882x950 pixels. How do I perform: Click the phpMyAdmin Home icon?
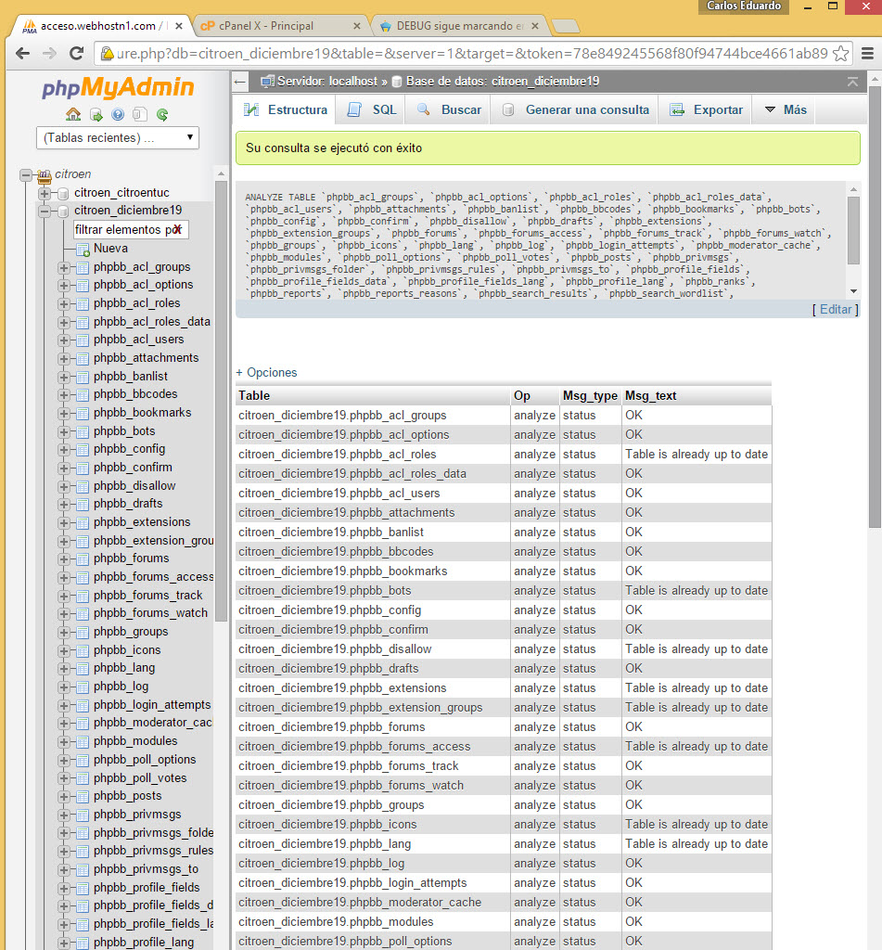[x=73, y=115]
